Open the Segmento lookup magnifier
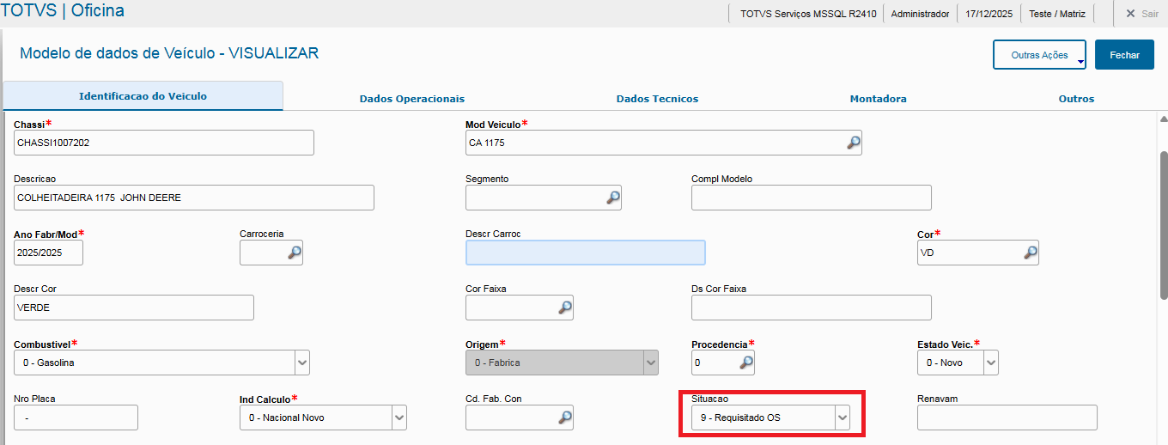Screen dimensions: 1168x445 612,198
